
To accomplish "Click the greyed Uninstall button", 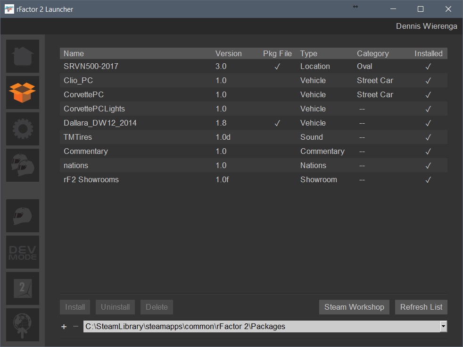I will [115, 307].
